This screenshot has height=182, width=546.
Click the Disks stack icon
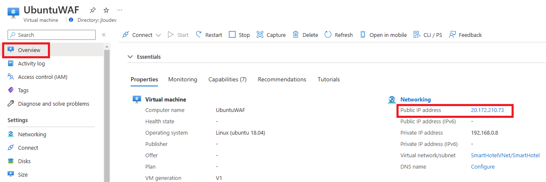tap(11, 161)
